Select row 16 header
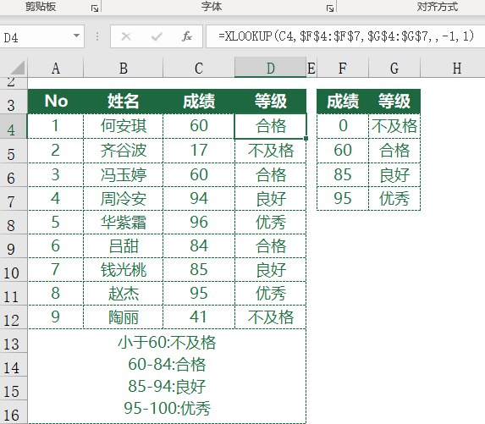The height and width of the screenshot is (424, 485). 14,412
